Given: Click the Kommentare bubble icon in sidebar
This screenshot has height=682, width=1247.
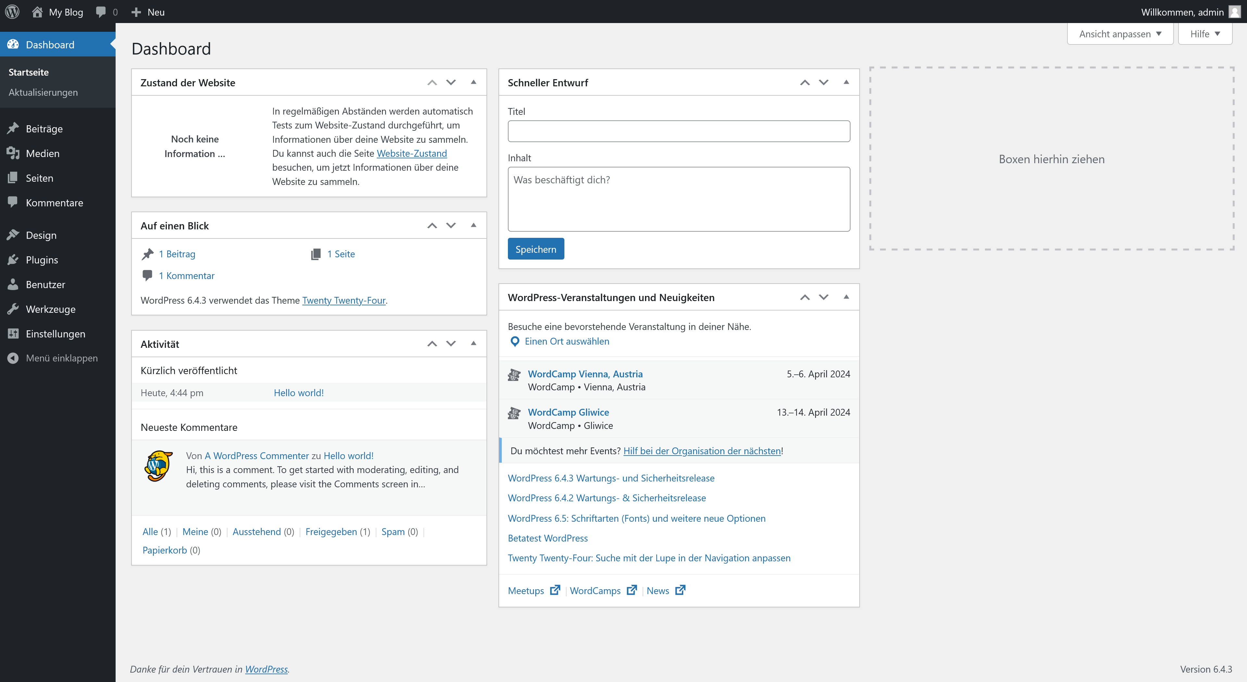Looking at the screenshot, I should [13, 202].
